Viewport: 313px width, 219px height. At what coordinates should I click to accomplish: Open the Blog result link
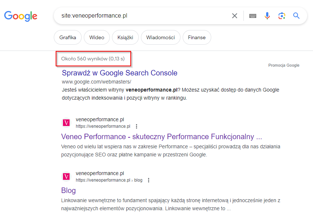pyautogui.click(x=68, y=190)
